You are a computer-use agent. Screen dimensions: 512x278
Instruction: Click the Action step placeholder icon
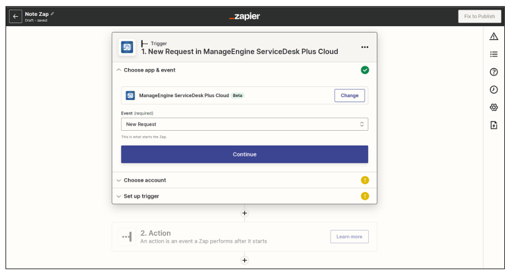point(126,236)
